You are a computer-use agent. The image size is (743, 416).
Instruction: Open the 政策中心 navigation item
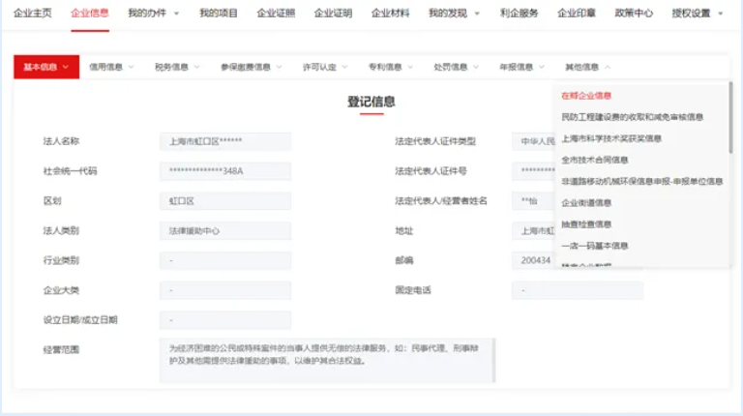click(x=634, y=14)
